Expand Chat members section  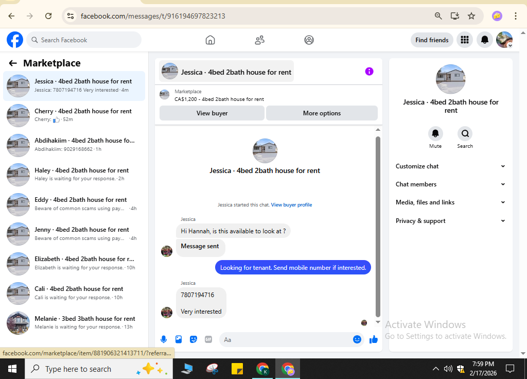click(450, 184)
